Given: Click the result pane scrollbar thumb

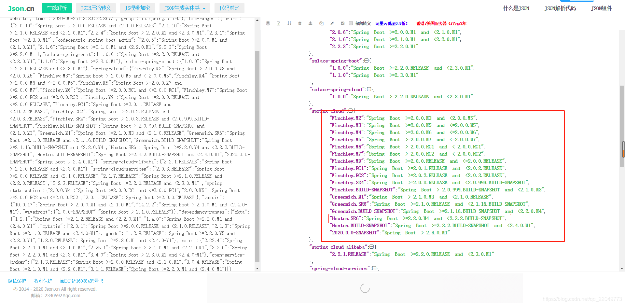Looking at the screenshot, I should pyautogui.click(x=622, y=126).
